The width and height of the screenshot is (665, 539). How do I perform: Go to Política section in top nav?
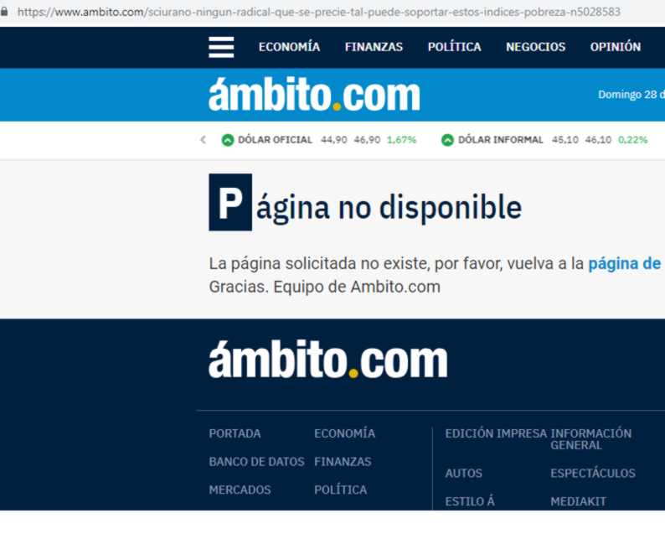click(x=454, y=47)
